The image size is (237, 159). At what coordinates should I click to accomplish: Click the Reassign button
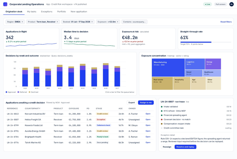[167, 147]
